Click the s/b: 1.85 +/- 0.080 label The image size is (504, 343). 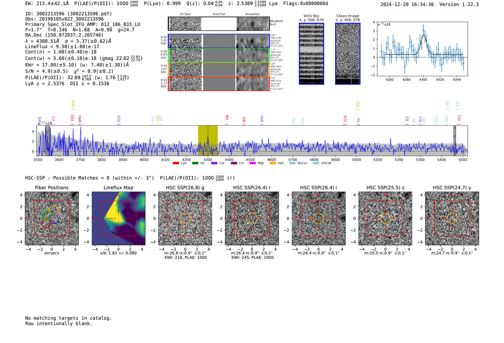coord(118,253)
